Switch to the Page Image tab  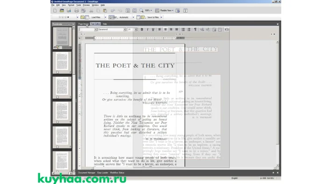[84, 24]
